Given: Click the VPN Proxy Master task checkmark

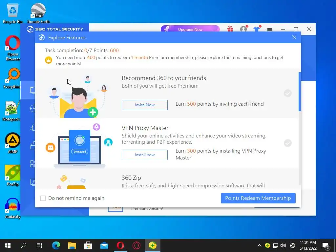Looking at the screenshot, I should (x=287, y=143).
